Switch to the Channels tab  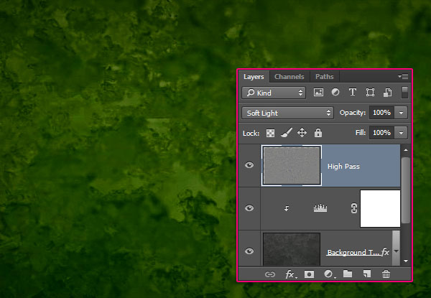(x=289, y=76)
